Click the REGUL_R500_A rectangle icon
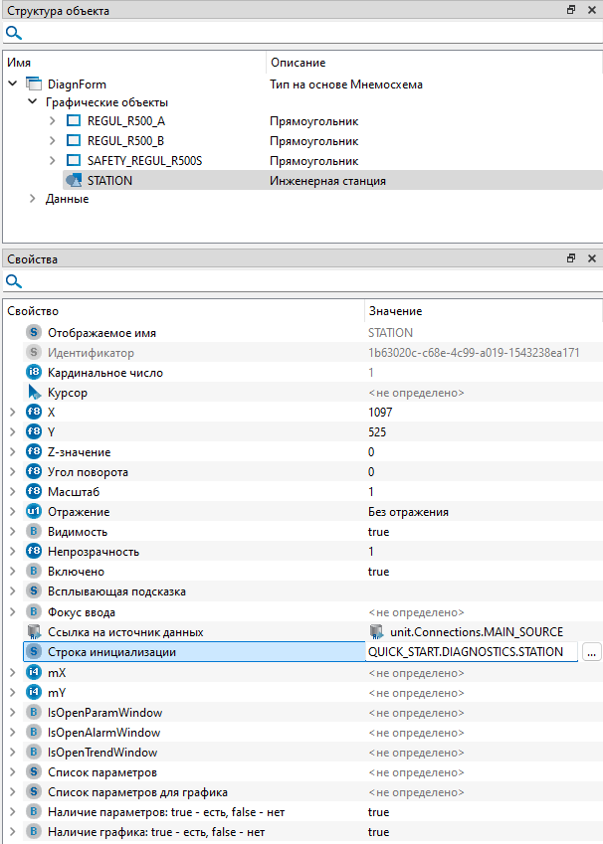The width and height of the screenshot is (603, 844). coord(73,121)
